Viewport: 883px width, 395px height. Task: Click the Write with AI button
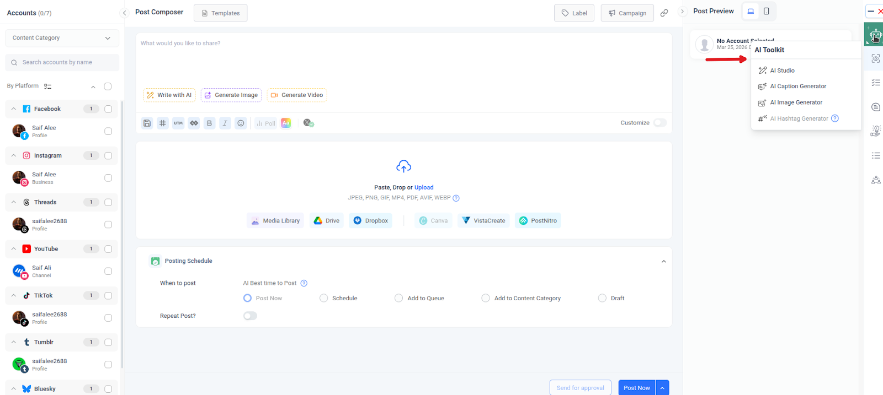(169, 95)
